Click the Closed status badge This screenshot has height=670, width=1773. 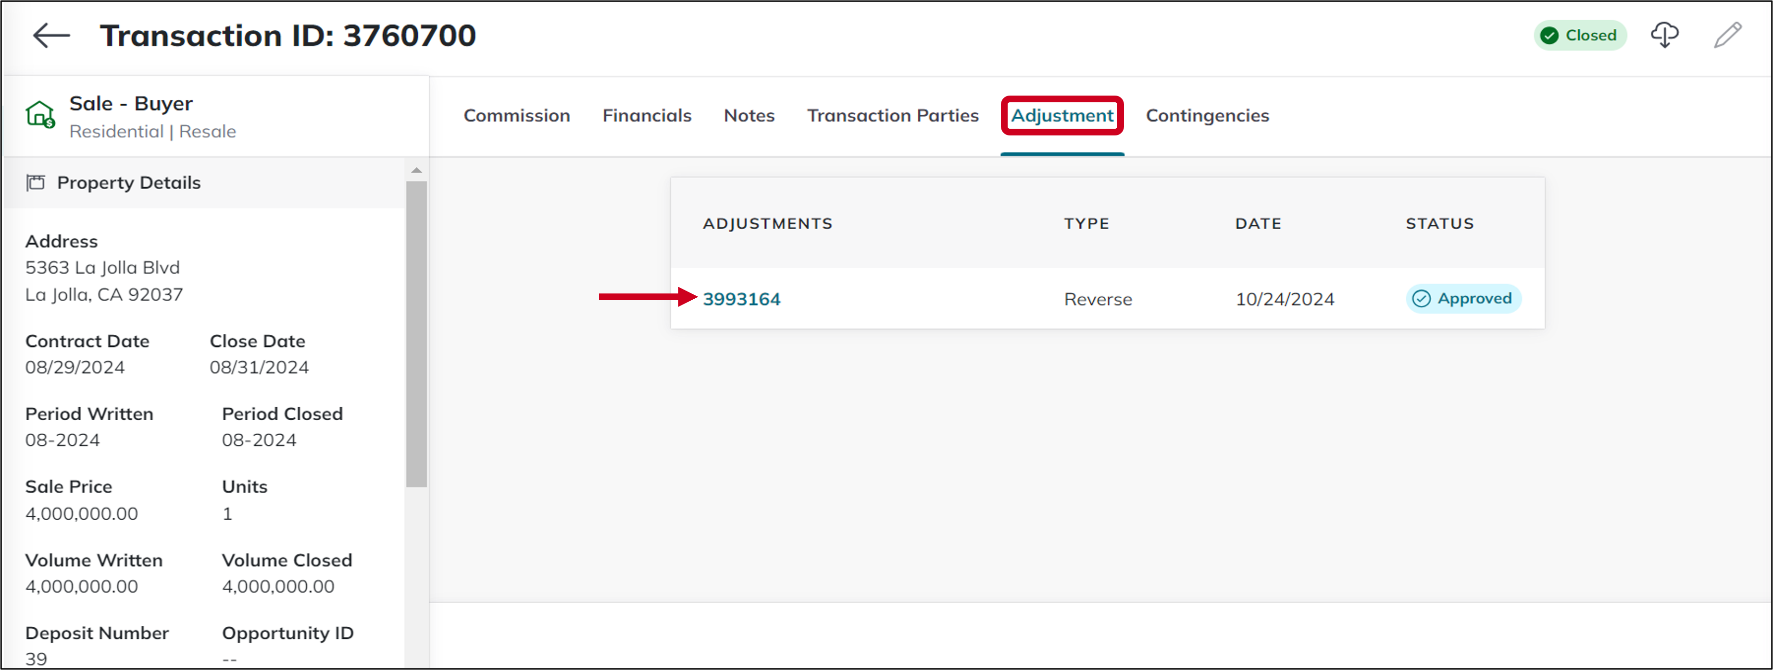(x=1580, y=35)
